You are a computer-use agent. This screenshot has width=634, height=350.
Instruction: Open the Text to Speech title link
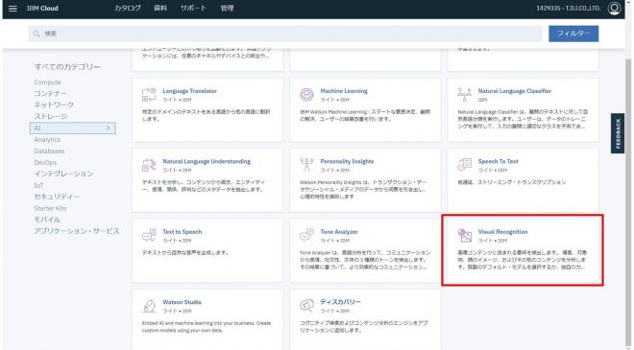click(182, 232)
